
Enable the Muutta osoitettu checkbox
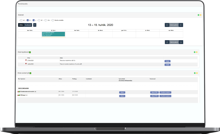(x=53, y=20)
